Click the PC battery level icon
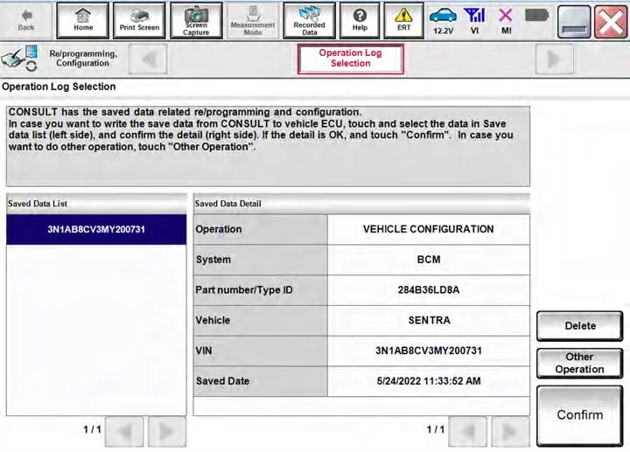The image size is (630, 452). (x=536, y=16)
